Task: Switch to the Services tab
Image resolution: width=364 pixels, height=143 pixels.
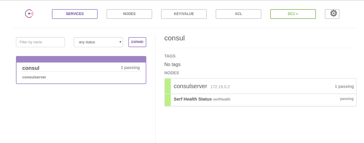Action: (75, 14)
